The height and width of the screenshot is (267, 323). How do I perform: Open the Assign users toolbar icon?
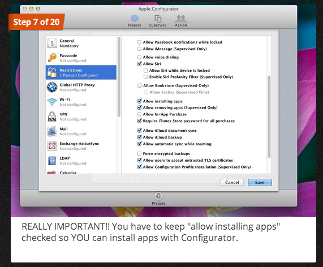click(x=181, y=19)
